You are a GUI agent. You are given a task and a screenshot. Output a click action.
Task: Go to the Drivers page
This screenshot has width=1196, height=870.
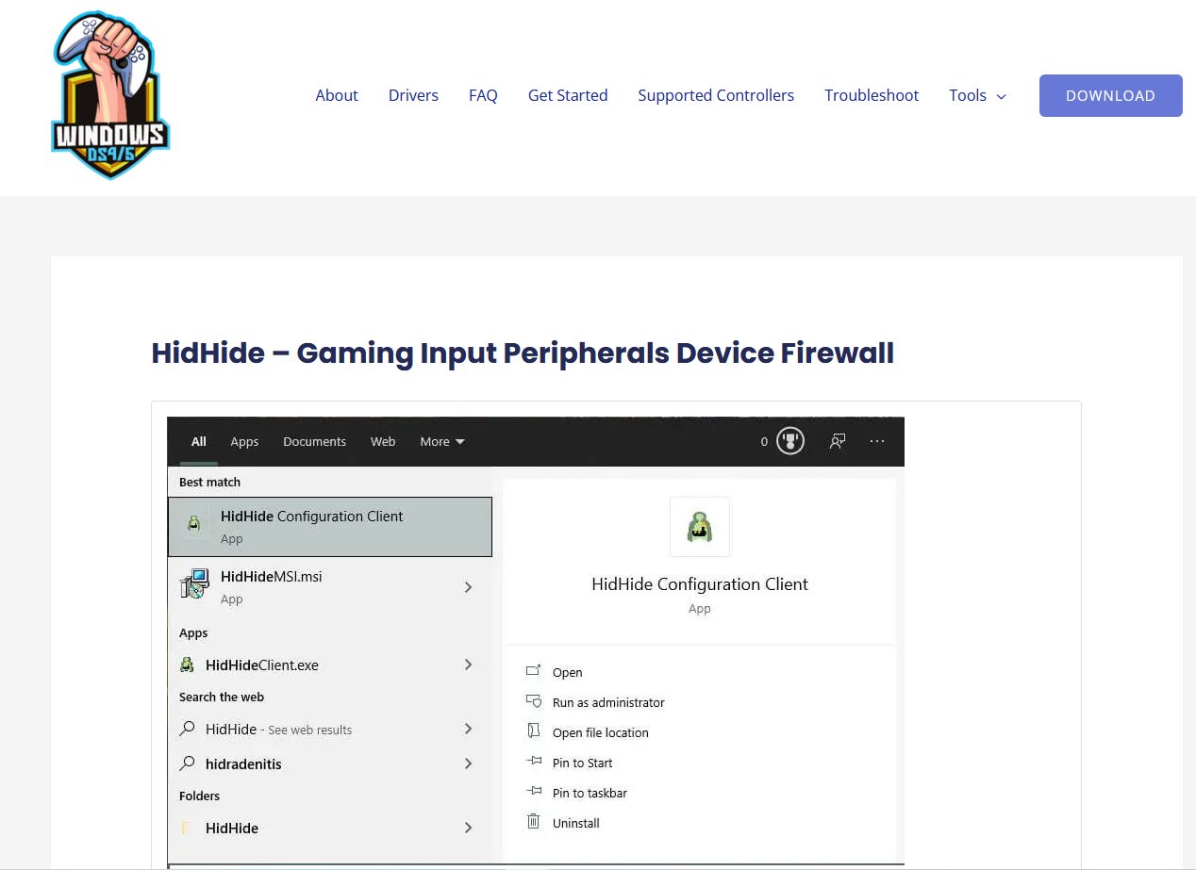413,95
